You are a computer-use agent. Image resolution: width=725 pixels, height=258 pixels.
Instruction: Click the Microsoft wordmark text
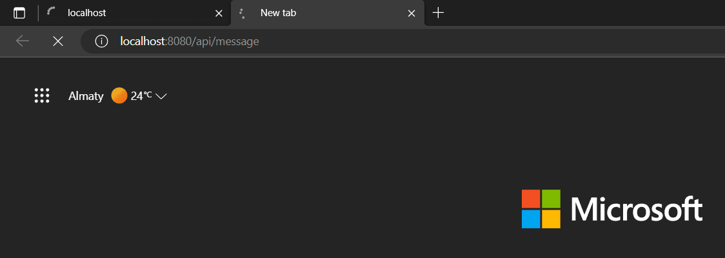click(637, 208)
